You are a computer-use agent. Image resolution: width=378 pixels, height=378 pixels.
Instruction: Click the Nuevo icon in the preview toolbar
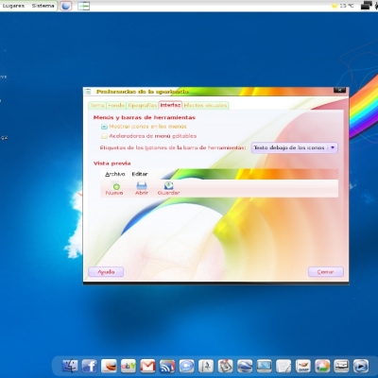116,186
